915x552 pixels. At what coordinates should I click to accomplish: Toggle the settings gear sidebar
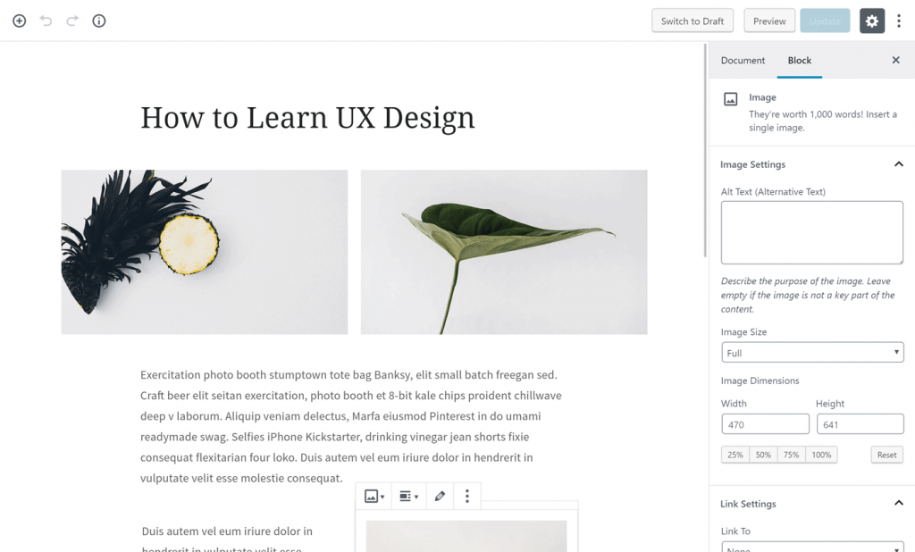coord(871,21)
